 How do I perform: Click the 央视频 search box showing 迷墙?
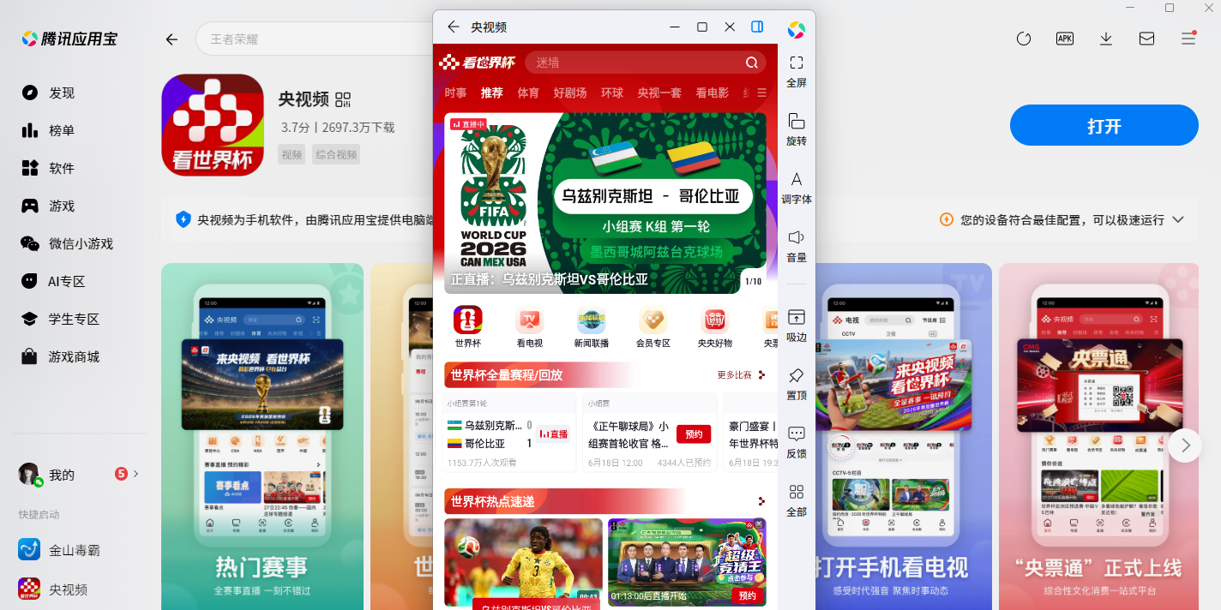[646, 63]
